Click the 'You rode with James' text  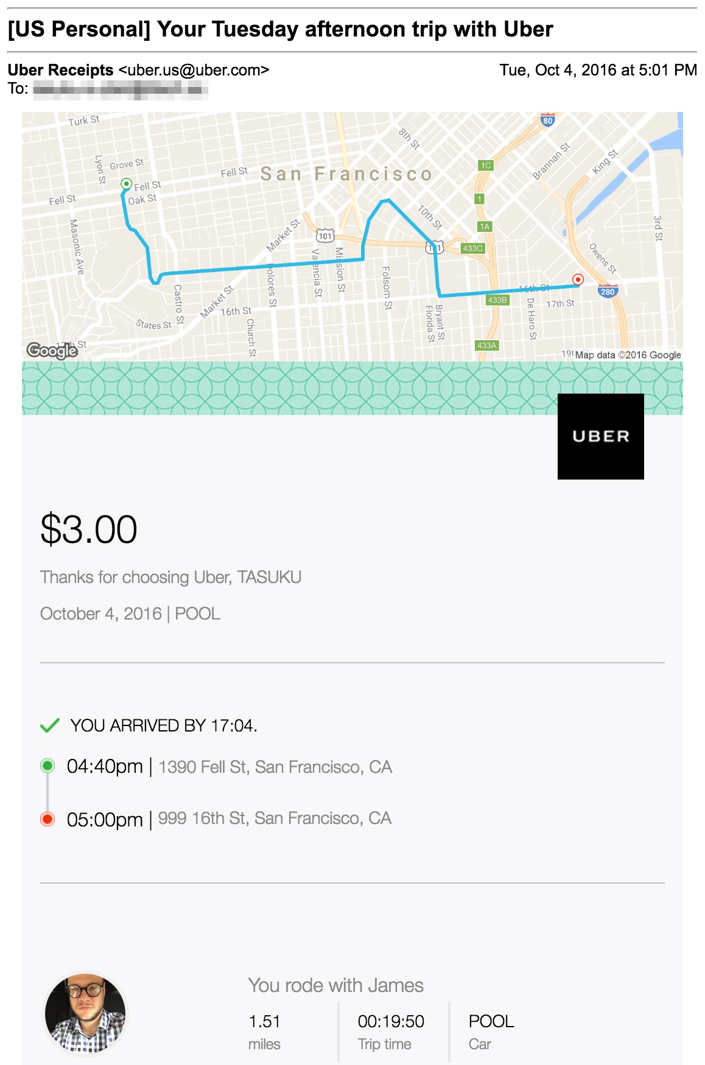point(335,985)
